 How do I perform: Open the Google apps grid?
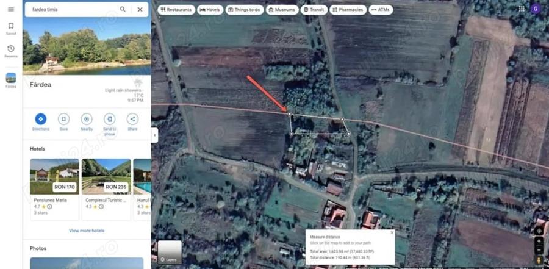pyautogui.click(x=522, y=9)
